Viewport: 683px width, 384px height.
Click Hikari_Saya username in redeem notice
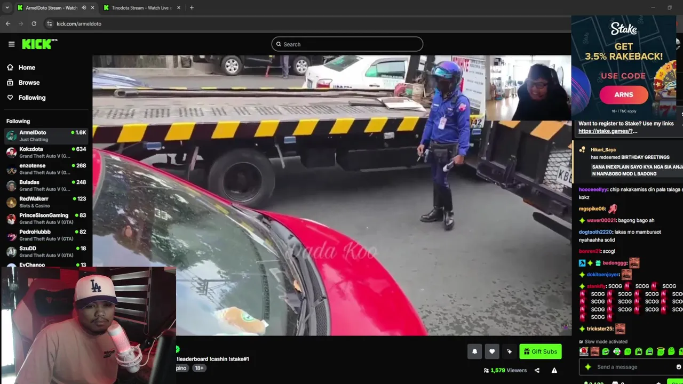(603, 150)
